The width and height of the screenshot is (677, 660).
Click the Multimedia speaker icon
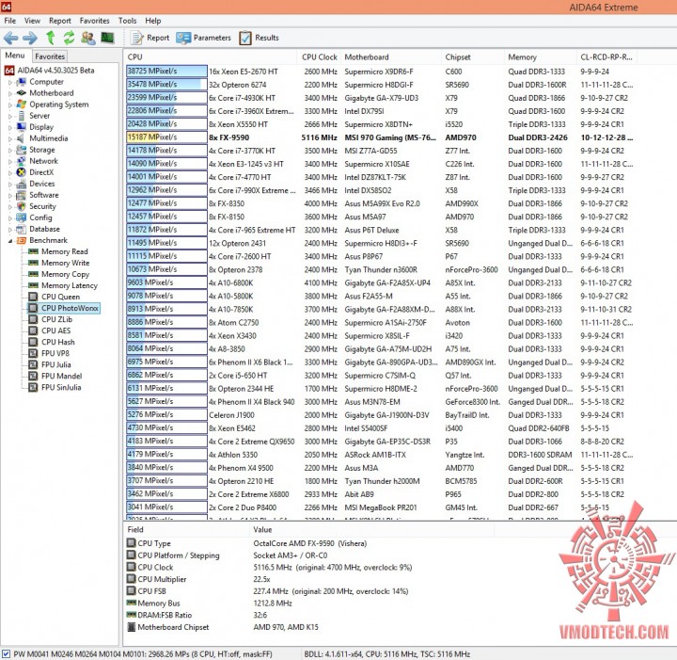[x=21, y=138]
